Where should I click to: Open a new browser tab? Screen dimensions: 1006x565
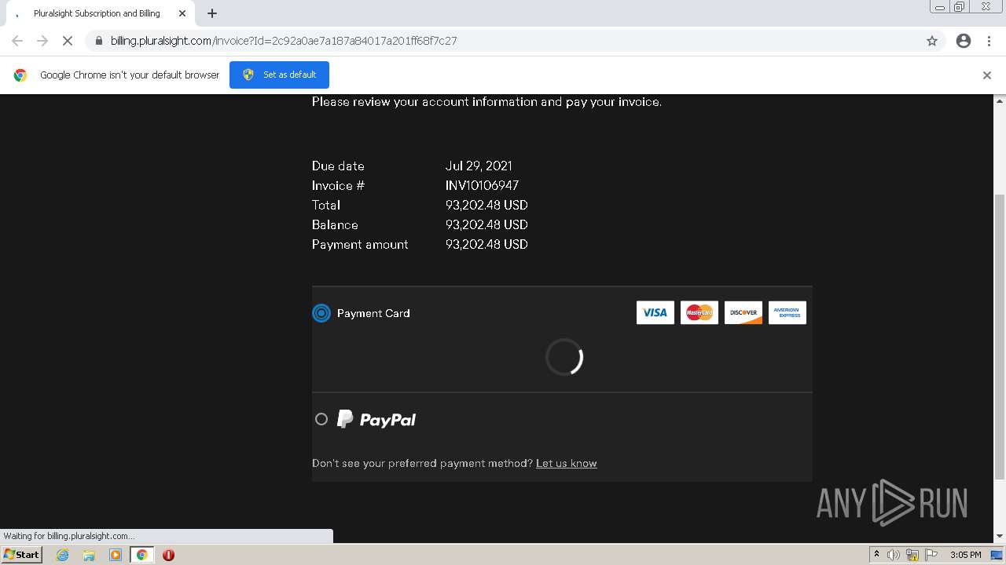click(212, 13)
